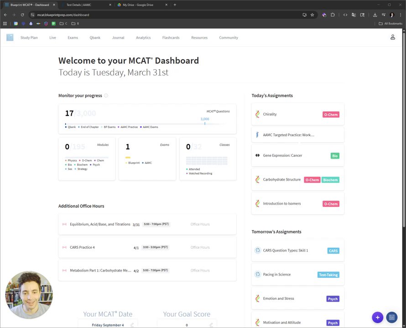This screenshot has width=406, height=328.
Task: Click the DNA icon beside Motivation and Attitude
Action: (x=257, y=323)
